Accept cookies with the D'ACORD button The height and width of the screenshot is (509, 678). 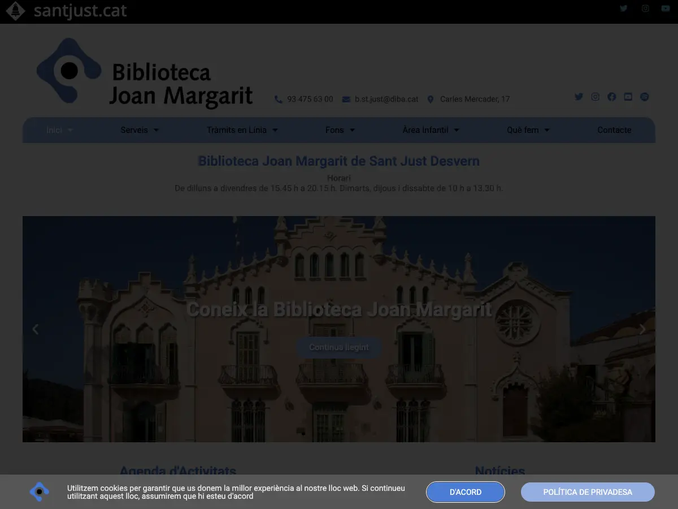point(466,492)
